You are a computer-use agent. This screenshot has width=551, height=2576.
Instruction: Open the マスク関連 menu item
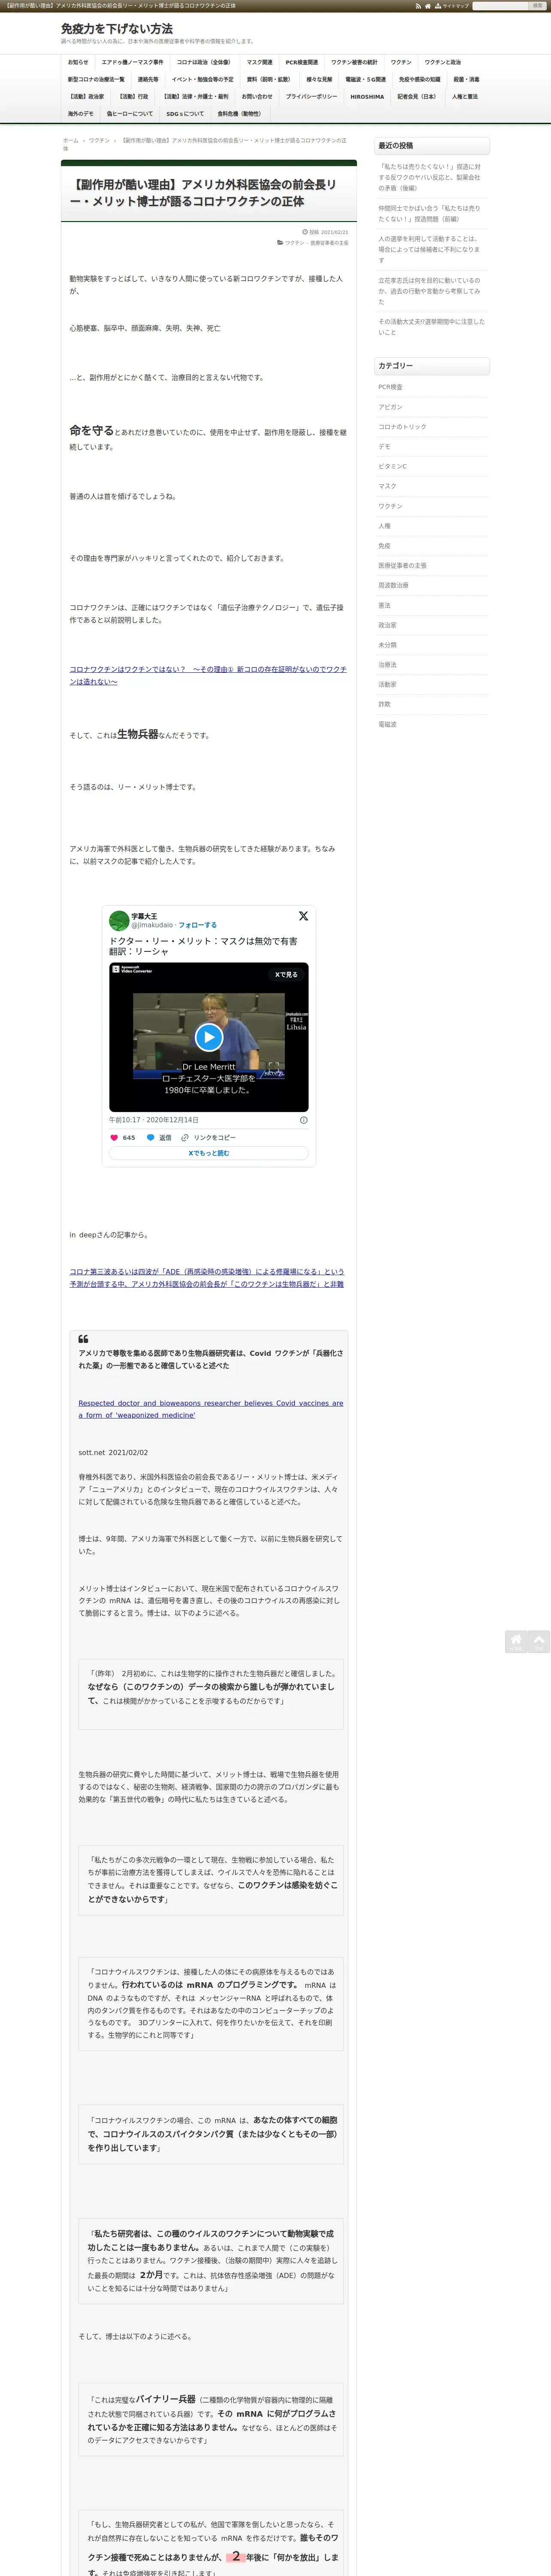coord(259,62)
